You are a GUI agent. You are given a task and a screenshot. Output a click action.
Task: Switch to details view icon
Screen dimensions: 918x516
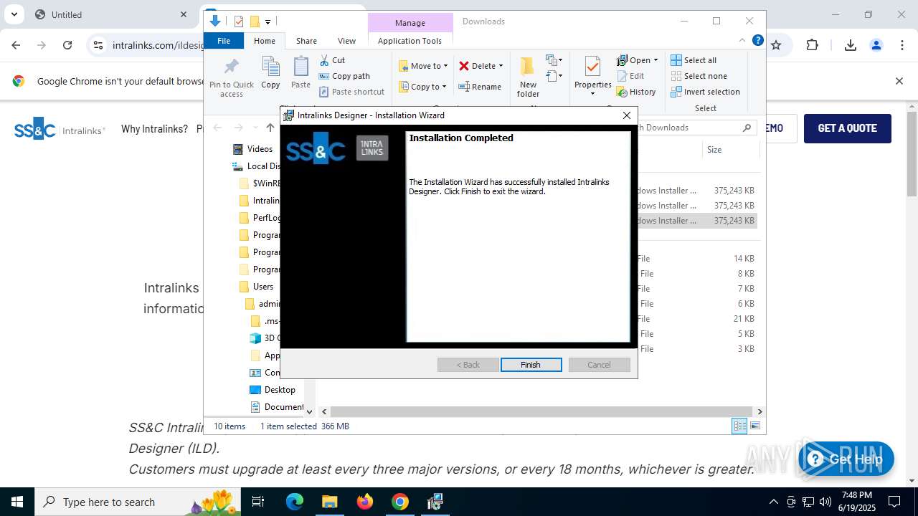pyautogui.click(x=739, y=426)
